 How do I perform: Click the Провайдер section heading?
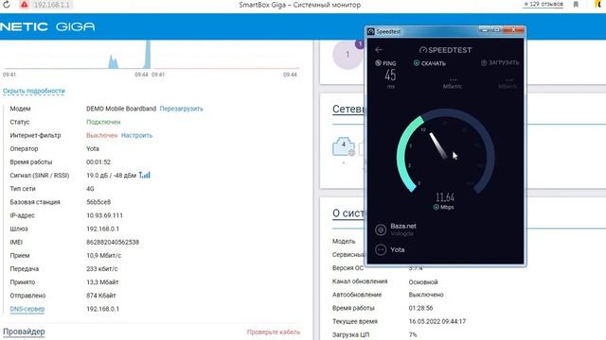24,331
